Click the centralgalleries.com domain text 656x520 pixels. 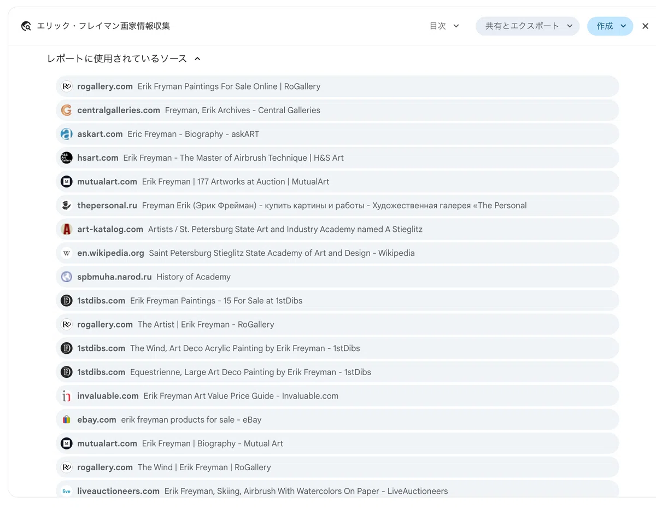click(119, 110)
